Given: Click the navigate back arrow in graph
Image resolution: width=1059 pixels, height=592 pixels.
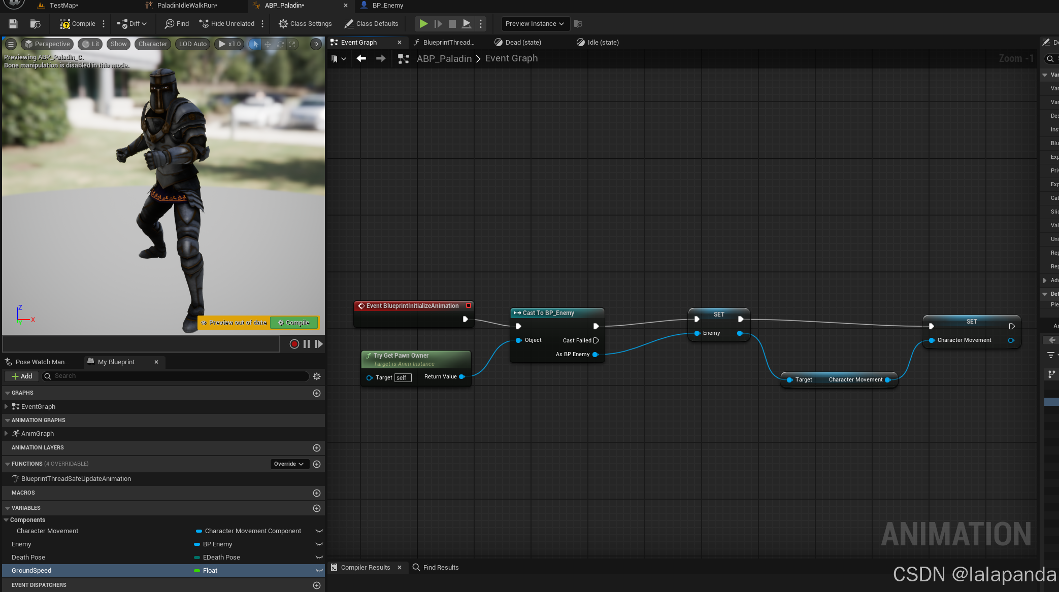Looking at the screenshot, I should click(361, 59).
